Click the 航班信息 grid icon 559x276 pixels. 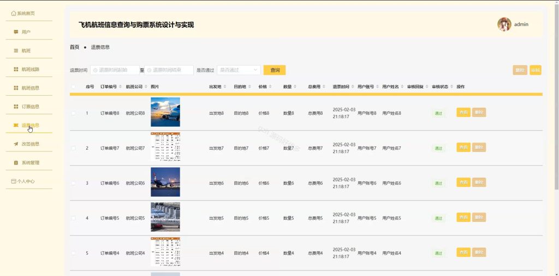[16, 88]
